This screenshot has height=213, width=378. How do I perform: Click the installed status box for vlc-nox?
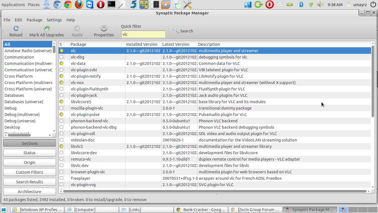pyautogui.click(x=61, y=83)
